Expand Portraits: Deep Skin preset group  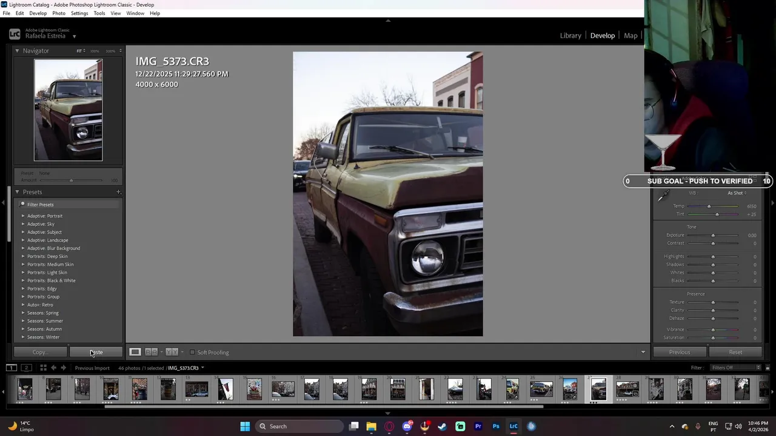tap(23, 256)
